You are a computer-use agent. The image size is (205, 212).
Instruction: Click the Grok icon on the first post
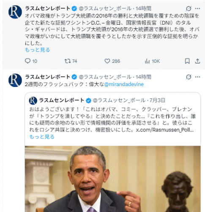click(189, 8)
